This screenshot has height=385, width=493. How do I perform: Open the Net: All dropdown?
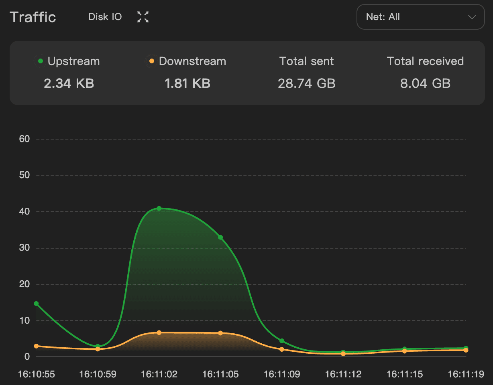click(x=420, y=17)
